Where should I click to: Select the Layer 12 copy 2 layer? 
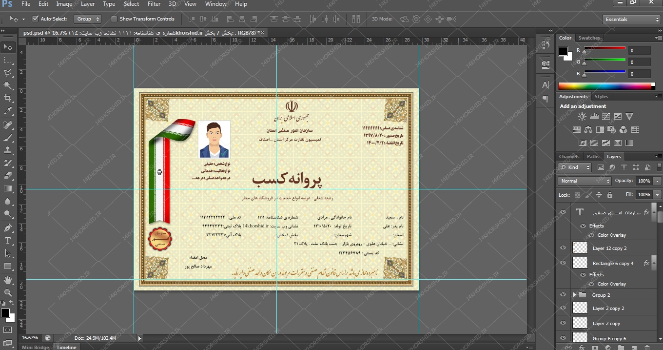pyautogui.click(x=609, y=248)
